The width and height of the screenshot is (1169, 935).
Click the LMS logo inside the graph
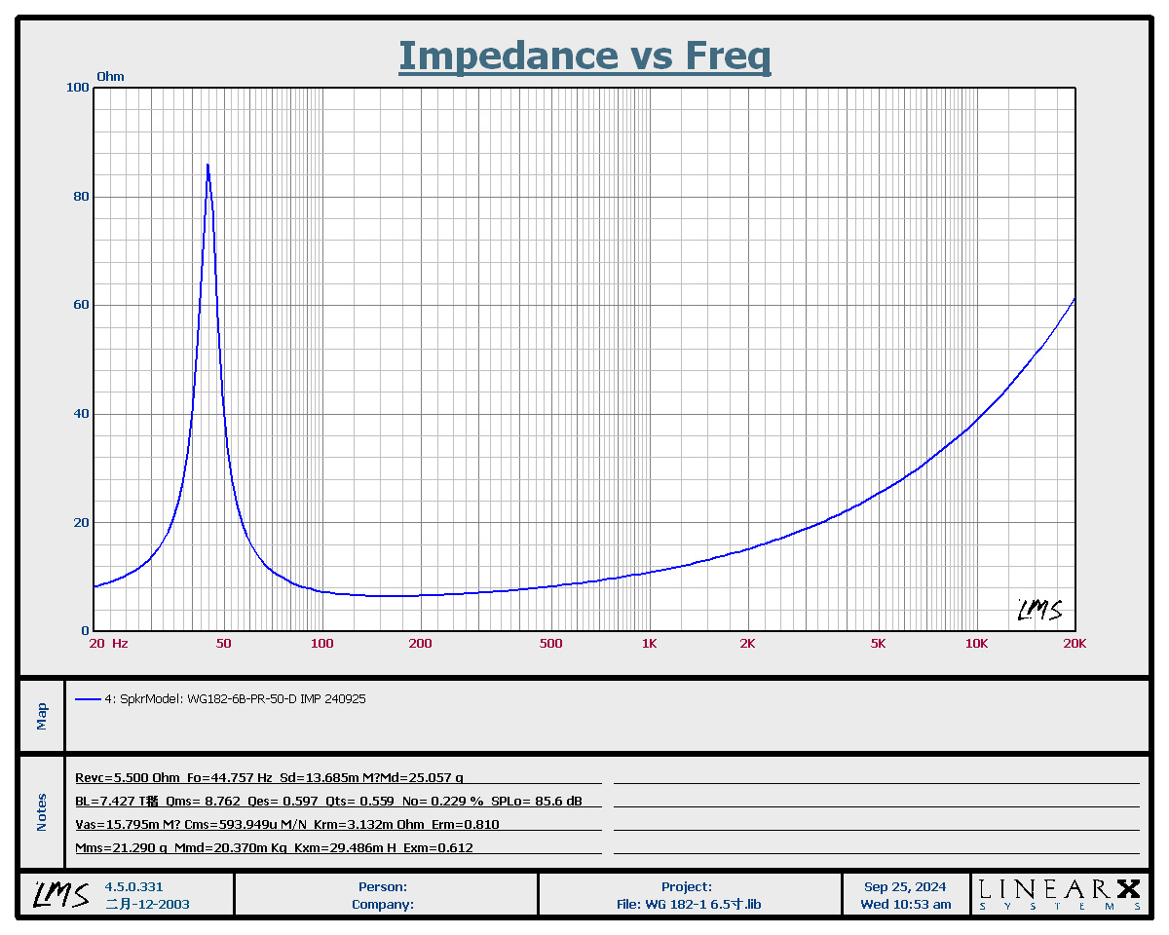pyautogui.click(x=1039, y=610)
